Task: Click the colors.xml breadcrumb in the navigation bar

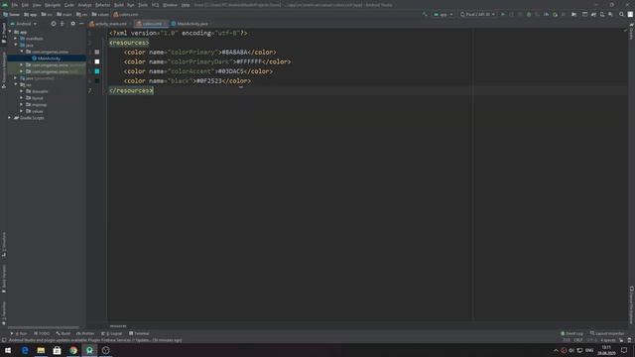Action: (x=126, y=14)
